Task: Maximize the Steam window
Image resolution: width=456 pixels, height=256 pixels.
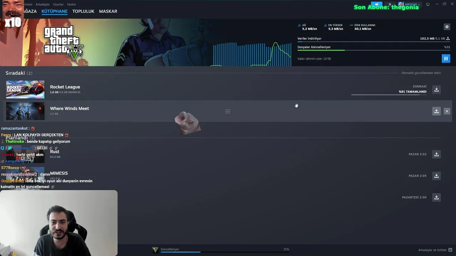Action: click(444, 4)
